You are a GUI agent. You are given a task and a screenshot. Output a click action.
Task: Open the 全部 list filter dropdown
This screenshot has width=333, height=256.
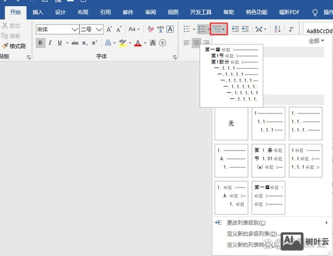tap(316, 41)
